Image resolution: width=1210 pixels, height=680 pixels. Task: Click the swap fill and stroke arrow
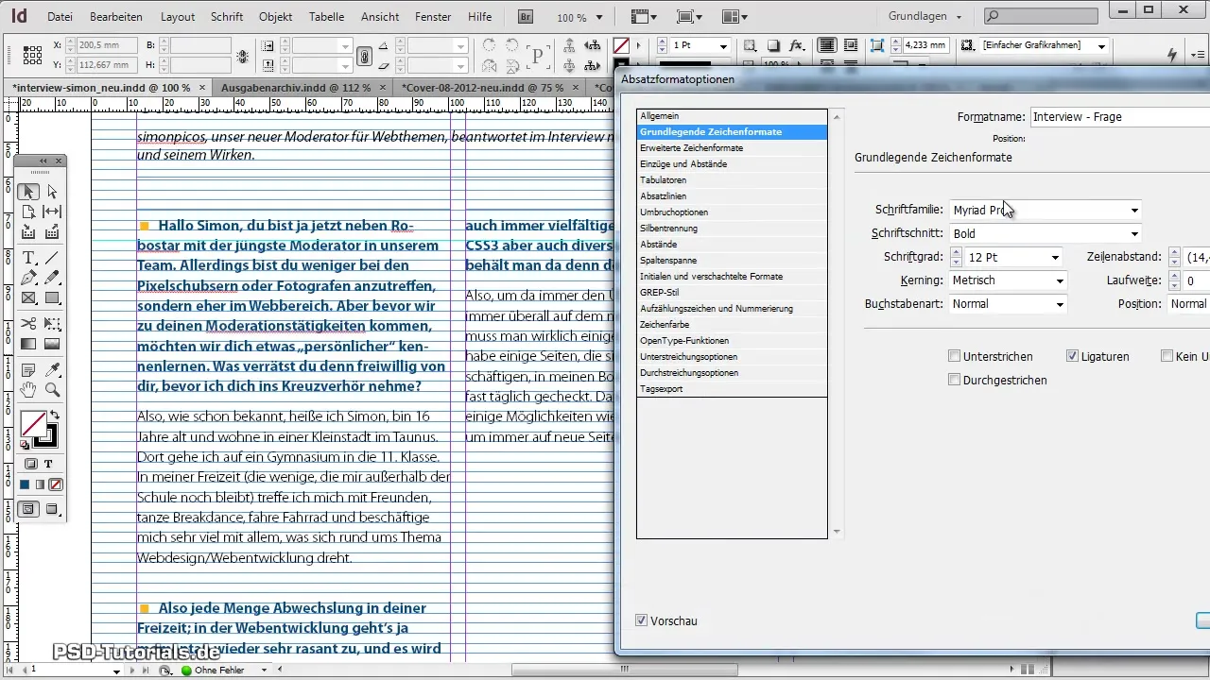point(55,416)
